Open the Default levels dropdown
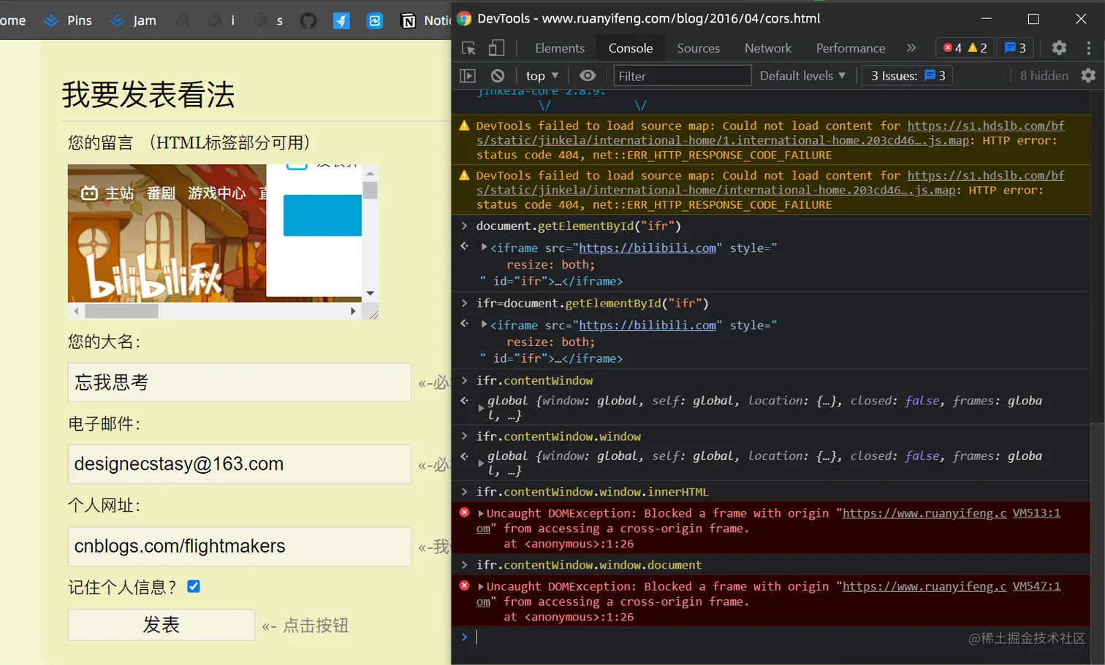Viewport: 1105px width, 665px height. coord(802,76)
